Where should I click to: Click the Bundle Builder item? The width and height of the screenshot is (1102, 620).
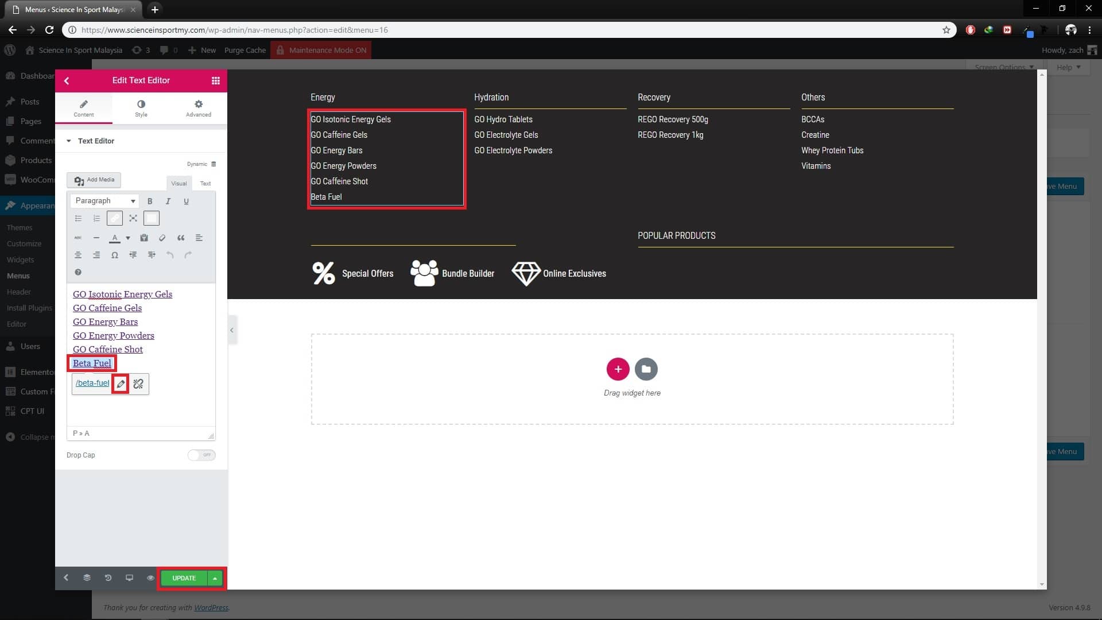[452, 273]
